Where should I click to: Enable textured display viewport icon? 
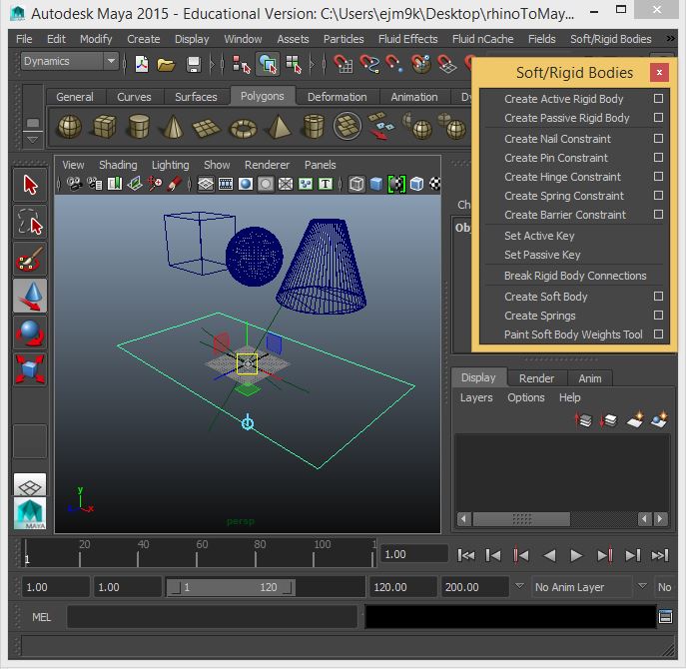[434, 184]
